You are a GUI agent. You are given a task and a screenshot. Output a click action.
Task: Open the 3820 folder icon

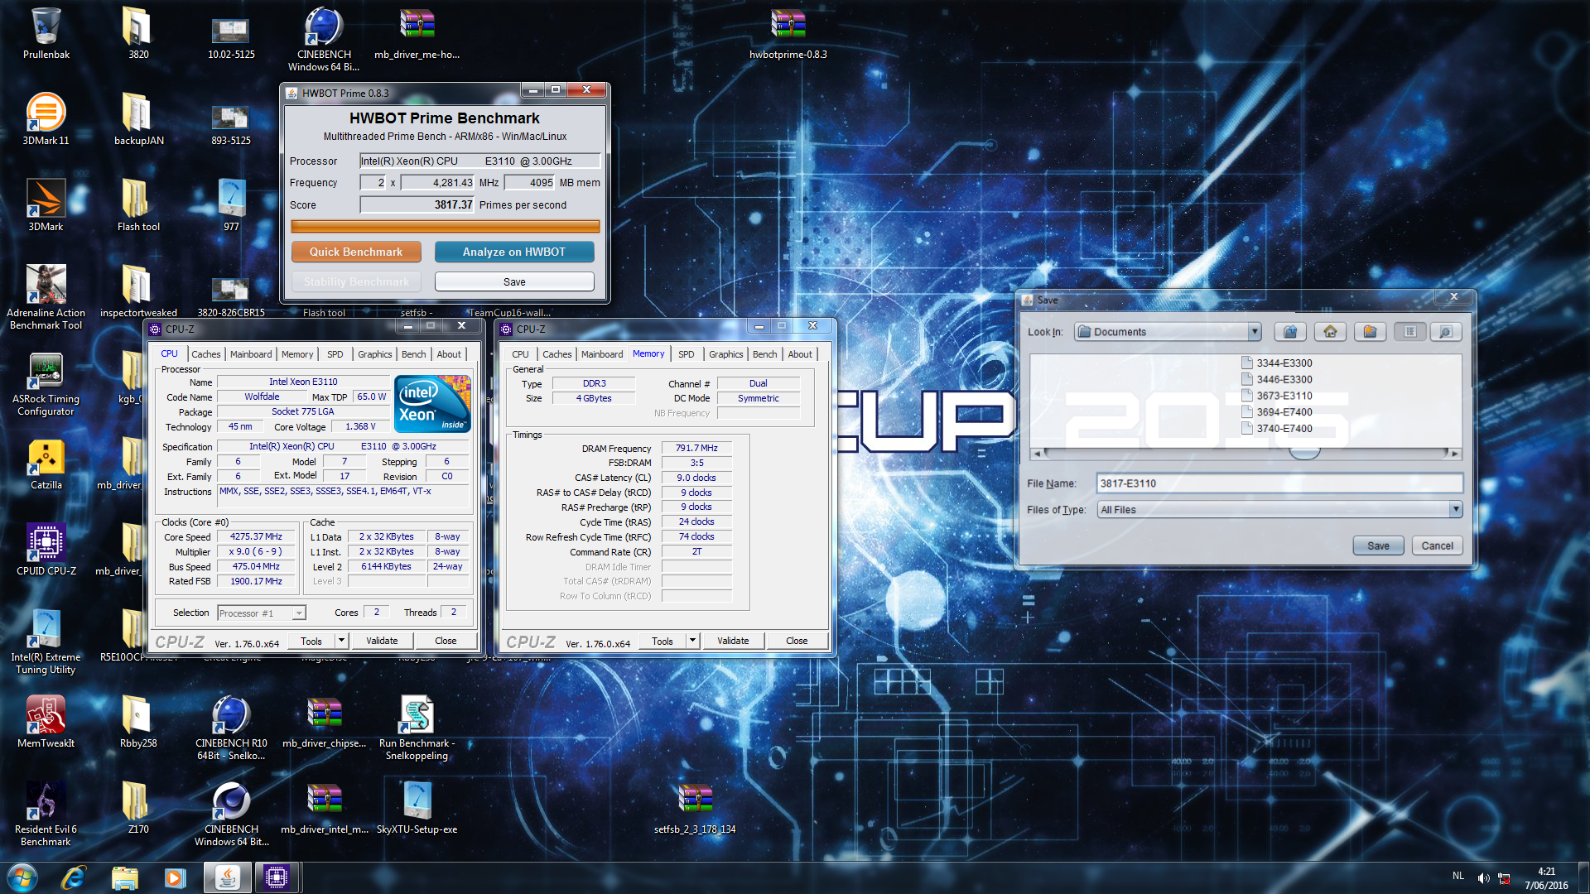click(138, 33)
